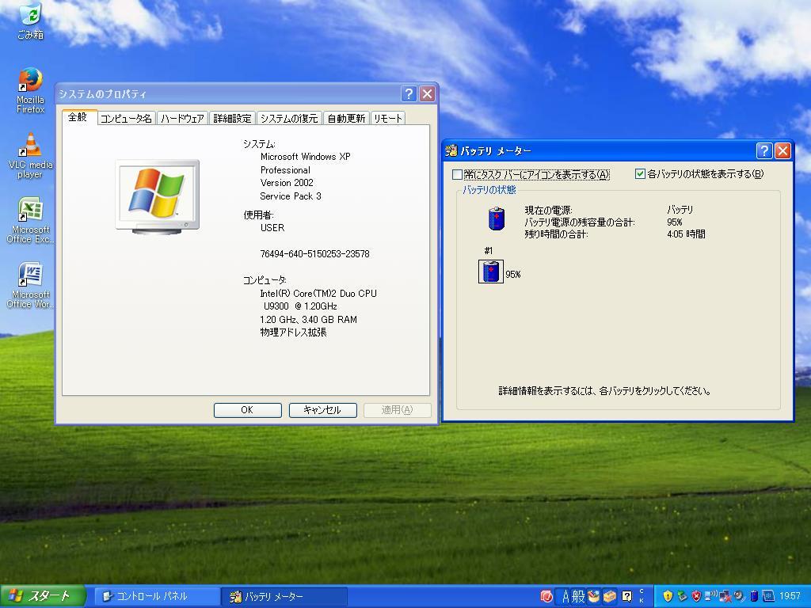Open the IME pad icon in language bar

(x=593, y=597)
